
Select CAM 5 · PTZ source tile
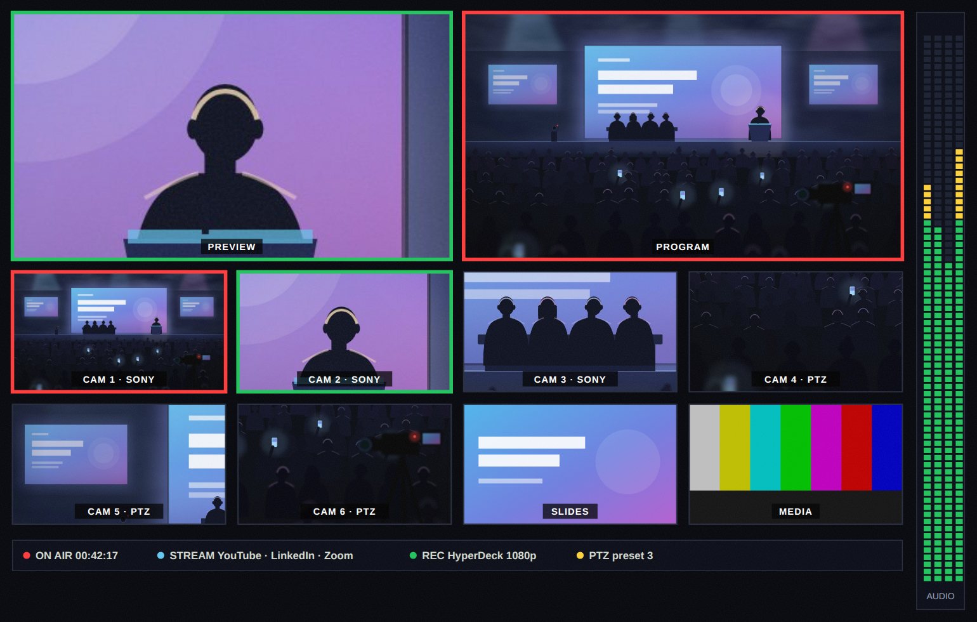point(119,464)
